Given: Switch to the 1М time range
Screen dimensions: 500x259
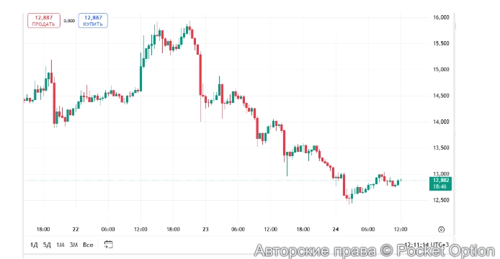Looking at the screenshot, I should 61,245.
